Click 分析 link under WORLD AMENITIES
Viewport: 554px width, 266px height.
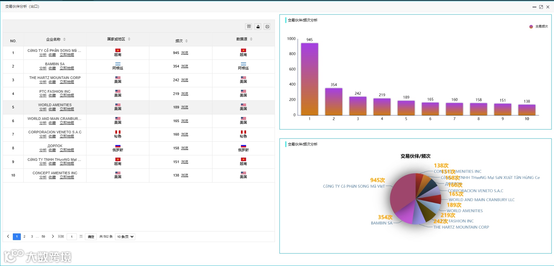point(43,109)
